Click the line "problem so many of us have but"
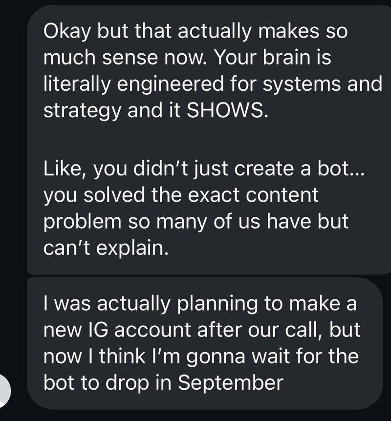 (x=196, y=222)
